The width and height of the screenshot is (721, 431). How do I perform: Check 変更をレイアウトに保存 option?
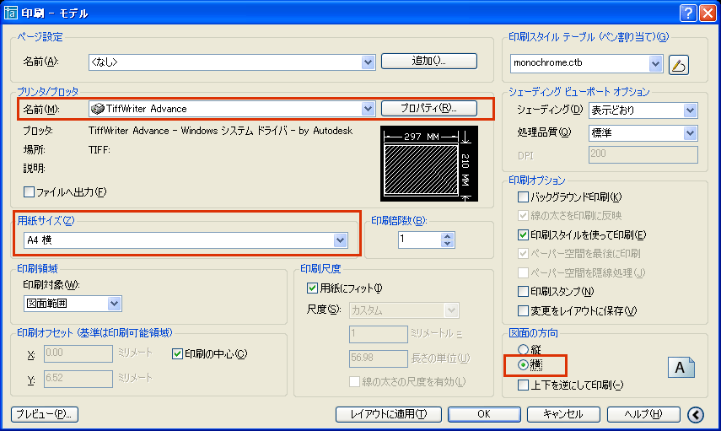pyautogui.click(x=523, y=311)
